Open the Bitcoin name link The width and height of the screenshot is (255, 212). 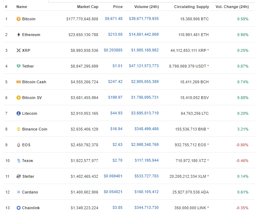point(28,19)
